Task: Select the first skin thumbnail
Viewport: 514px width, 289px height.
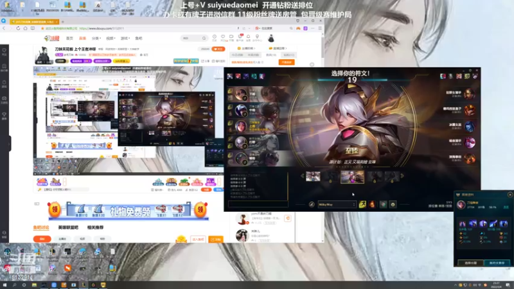Action: click(x=313, y=176)
